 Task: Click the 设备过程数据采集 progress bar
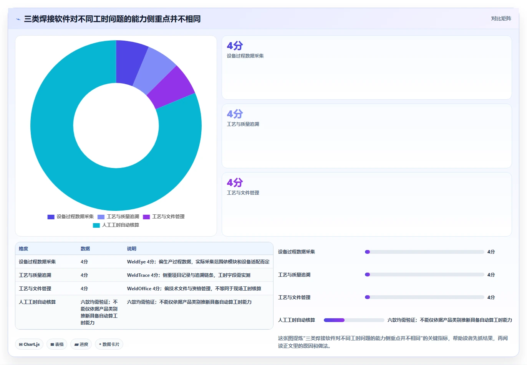coord(424,252)
